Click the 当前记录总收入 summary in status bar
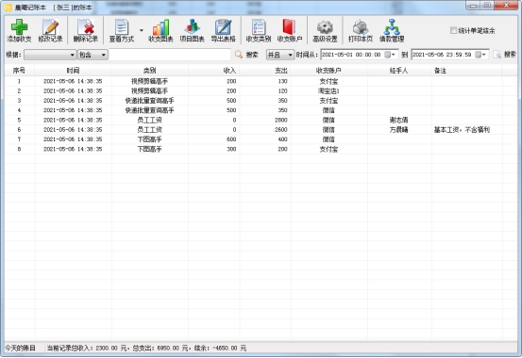The height and width of the screenshot is (358, 522). 146,348
